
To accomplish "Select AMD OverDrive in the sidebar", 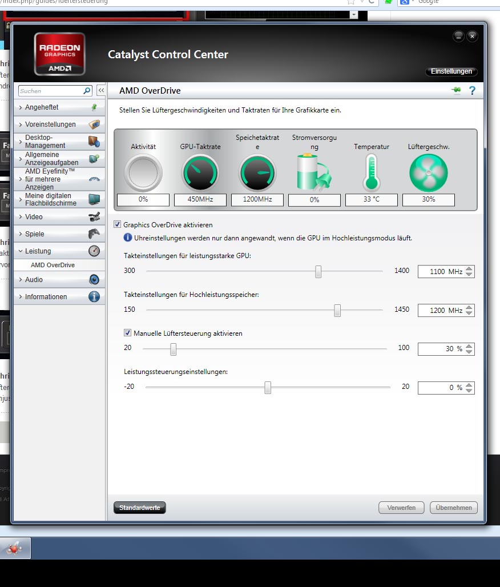I will pyautogui.click(x=53, y=265).
